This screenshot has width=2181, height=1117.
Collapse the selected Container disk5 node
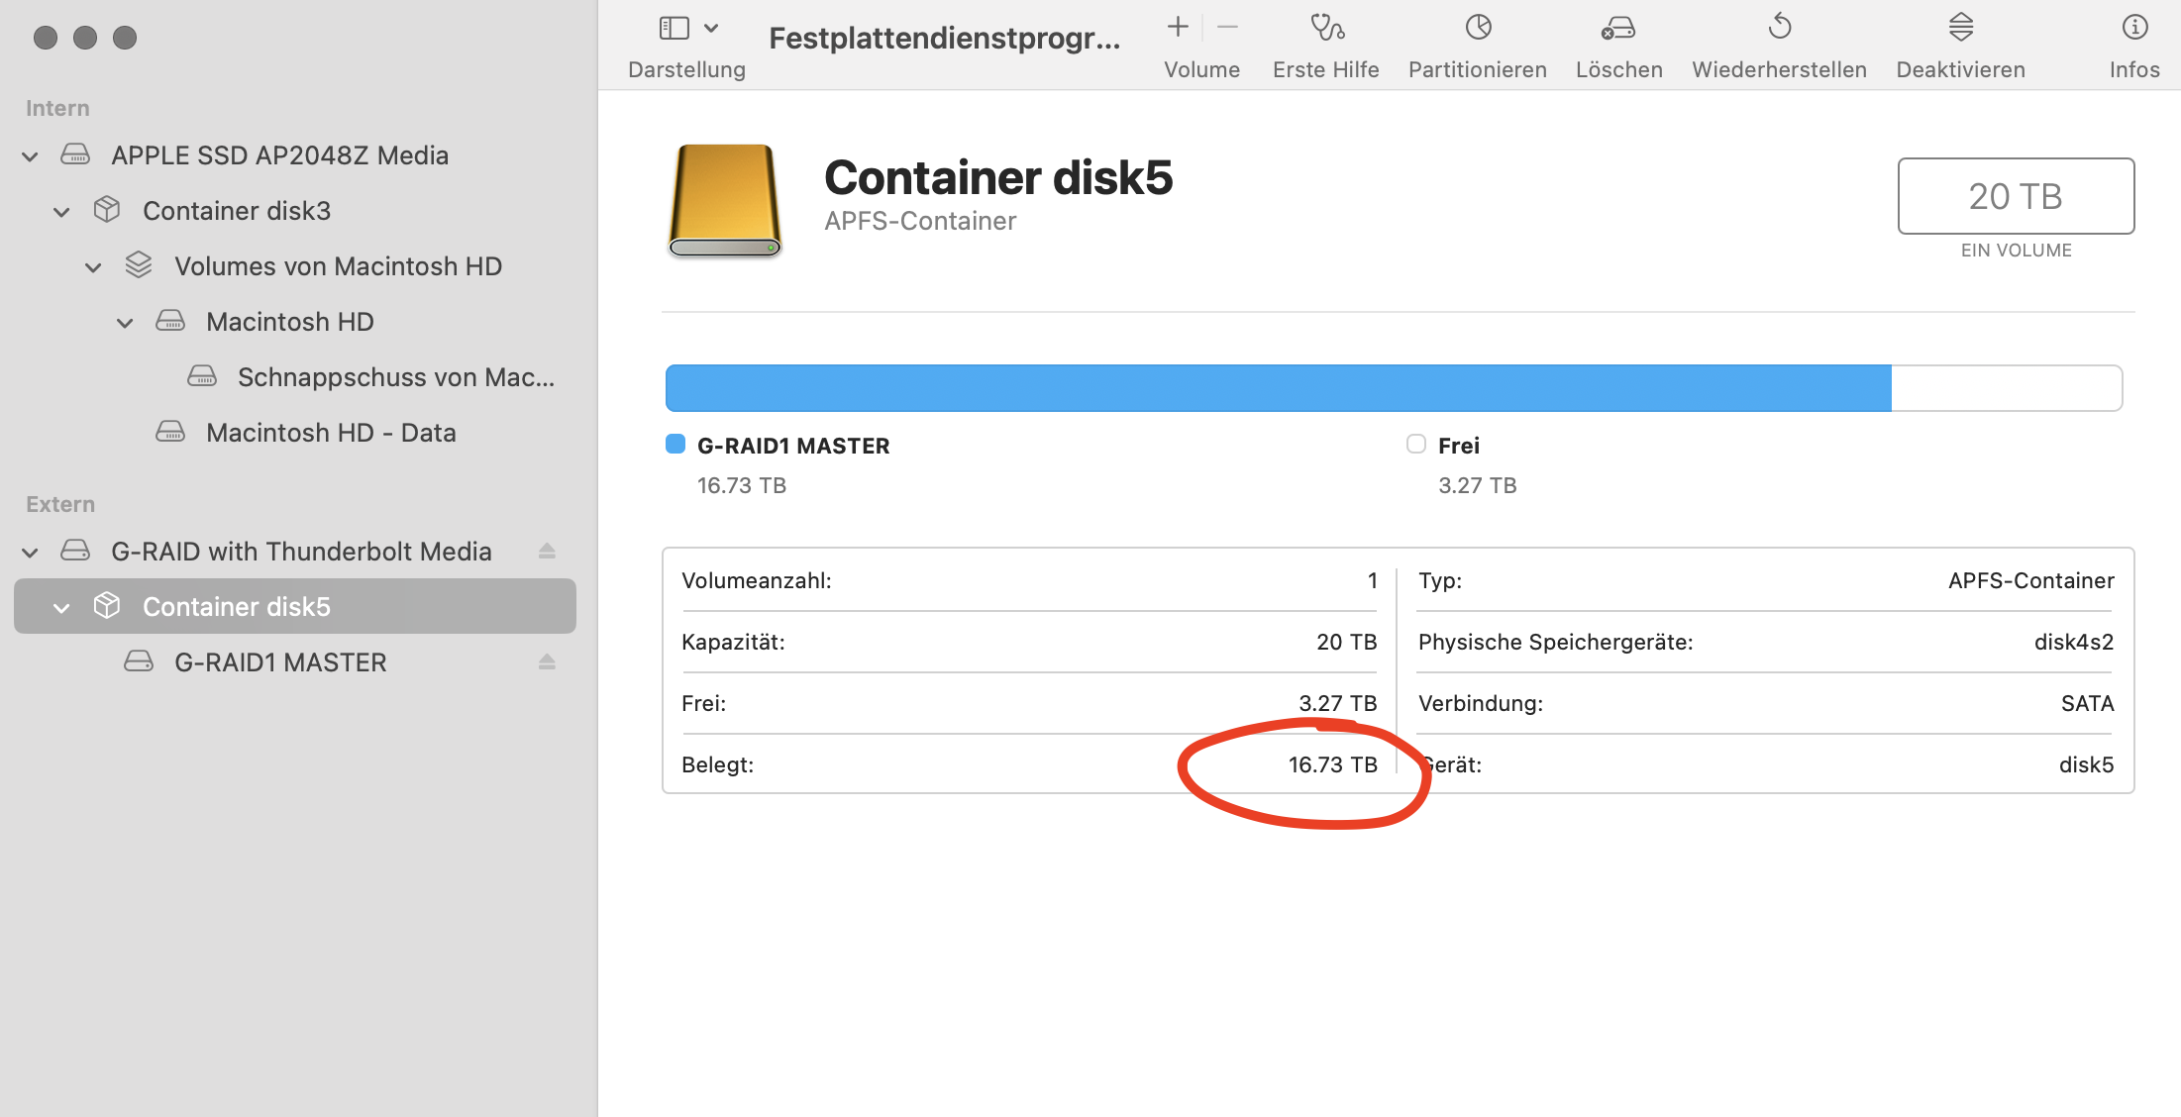[62, 608]
